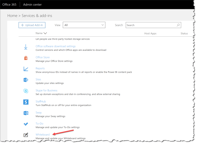Click the search magnifier icon
Screen dimensions: 197x144
coord(178,25)
